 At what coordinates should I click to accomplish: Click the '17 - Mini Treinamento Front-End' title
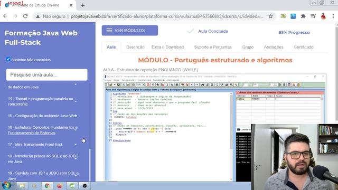tap(35, 145)
